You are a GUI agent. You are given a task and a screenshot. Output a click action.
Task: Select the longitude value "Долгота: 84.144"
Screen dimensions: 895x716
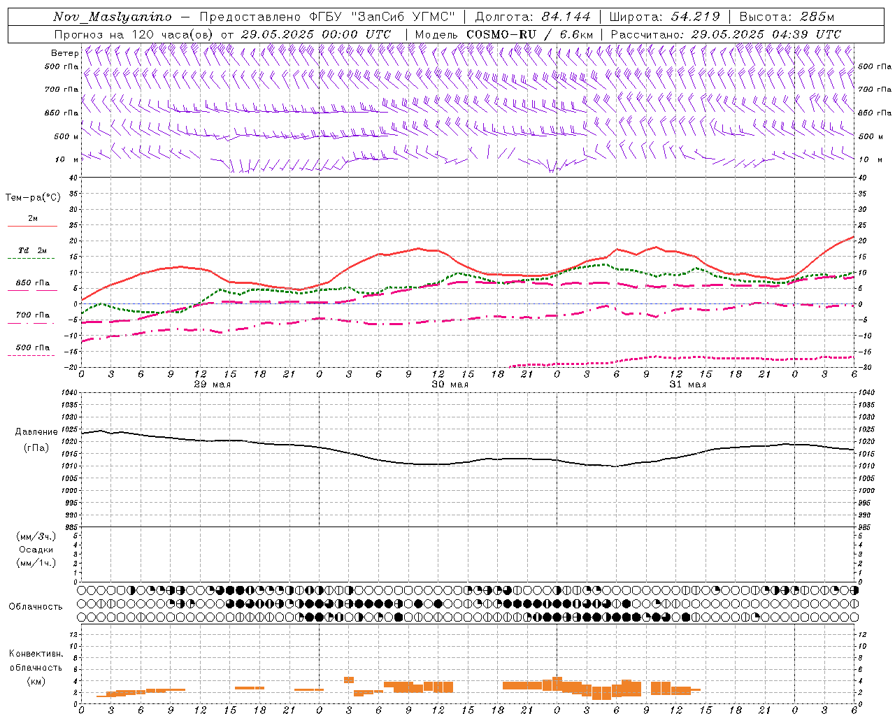click(533, 17)
